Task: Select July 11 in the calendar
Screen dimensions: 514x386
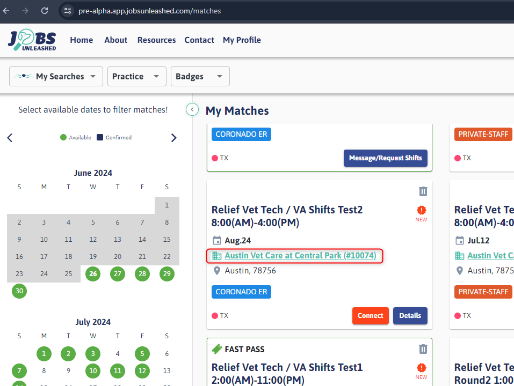Action: pos(118,370)
